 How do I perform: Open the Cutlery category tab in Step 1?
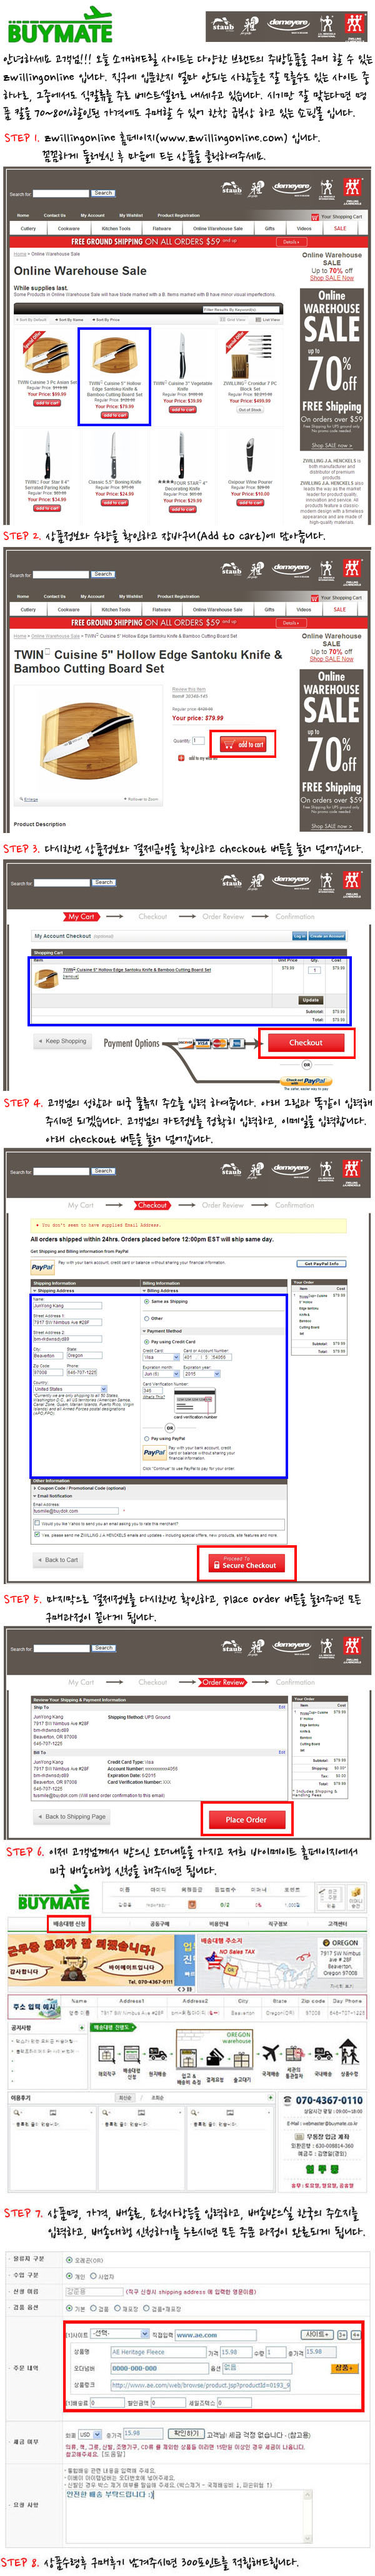point(29,228)
